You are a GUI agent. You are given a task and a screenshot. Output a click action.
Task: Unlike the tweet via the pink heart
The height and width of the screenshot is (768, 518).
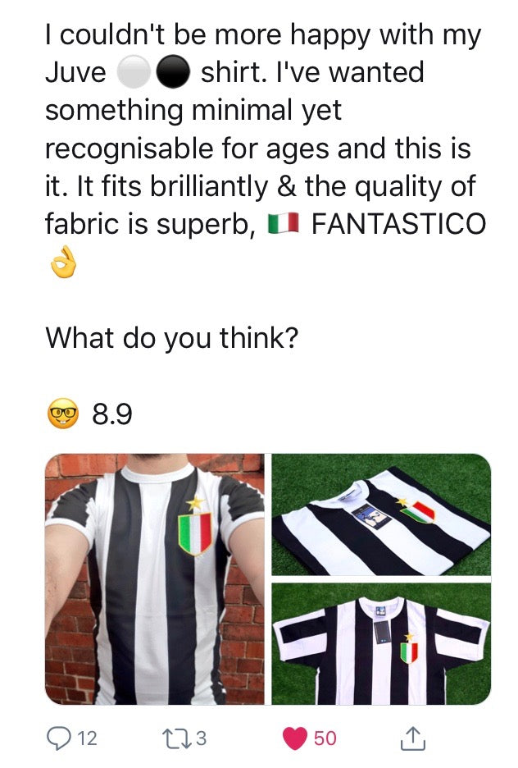coord(295,738)
